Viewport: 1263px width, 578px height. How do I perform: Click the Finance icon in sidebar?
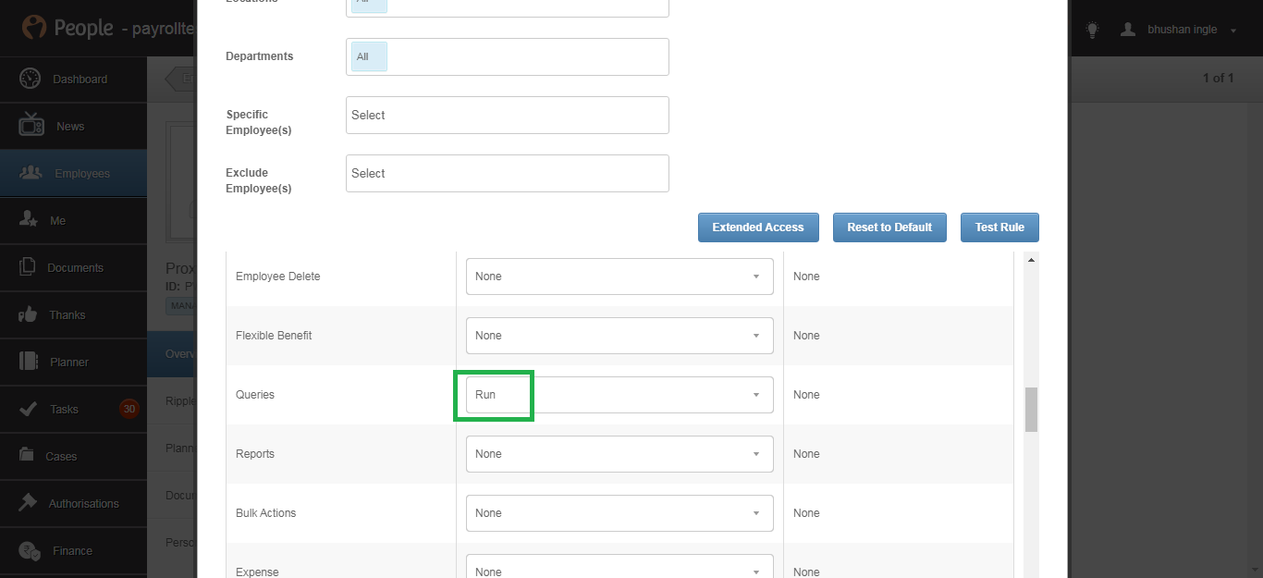point(31,550)
